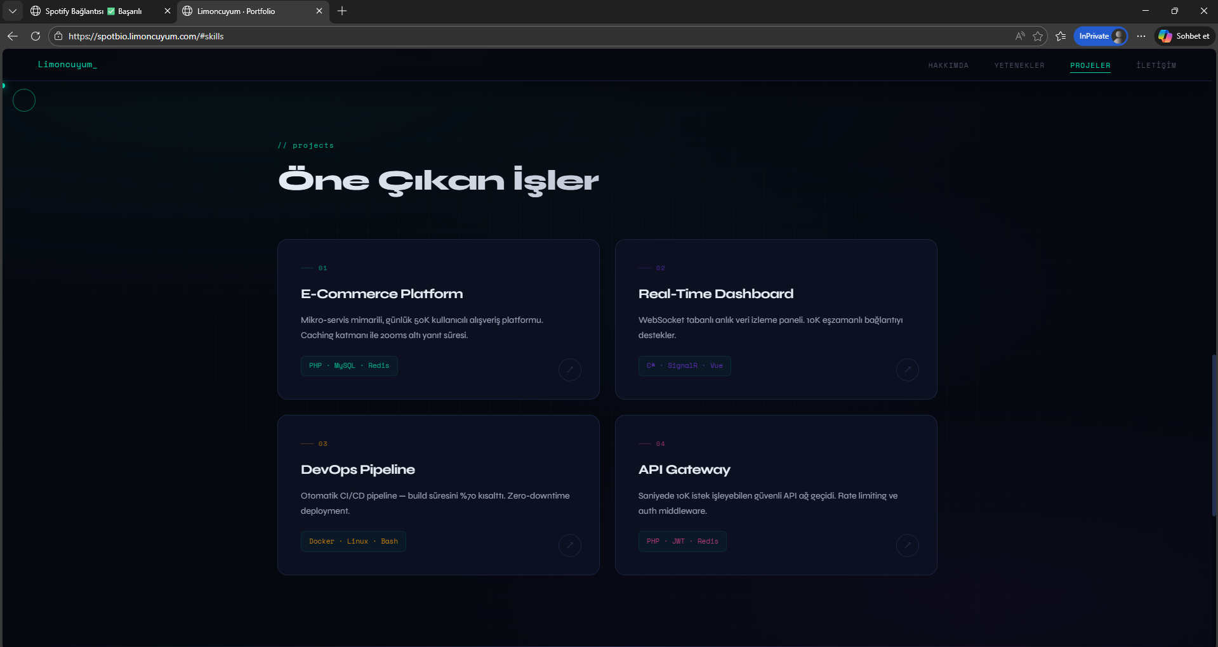Navigate to YETENEKLER section
The width and height of the screenshot is (1218, 647).
tap(1019, 65)
